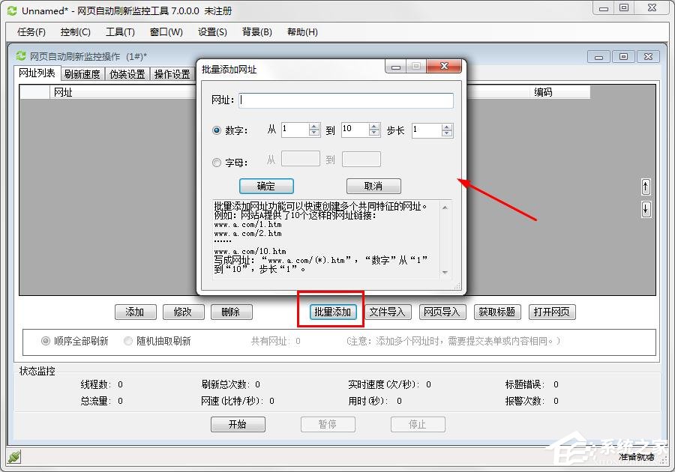The height and width of the screenshot is (472, 675).
Task: Click the down arrow button on the right edge
Action: (646, 209)
